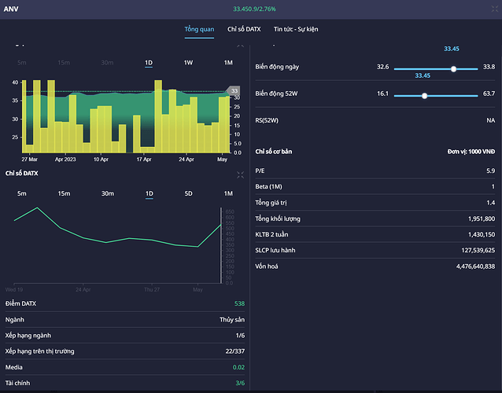Click the Điểm DATX value 538
Image resolution: width=502 pixels, height=393 pixels.
tap(239, 303)
